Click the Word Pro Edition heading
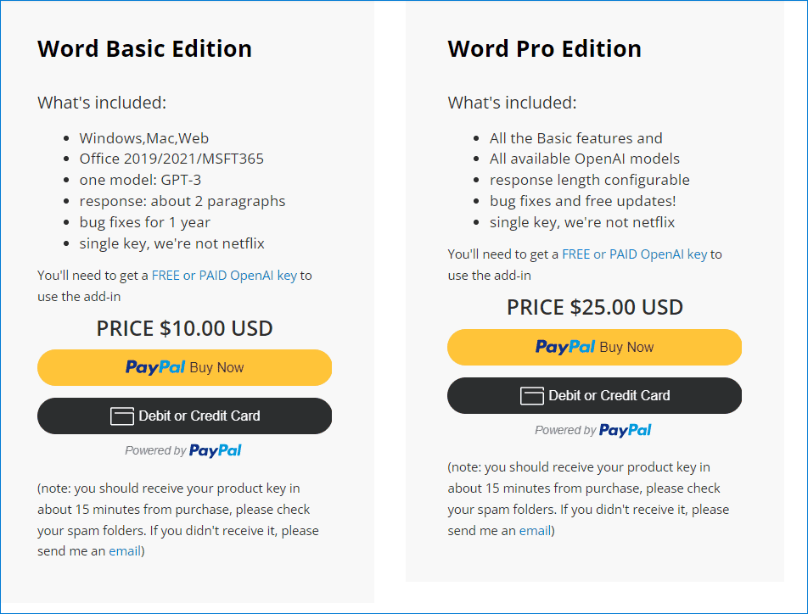This screenshot has width=808, height=614. (544, 49)
